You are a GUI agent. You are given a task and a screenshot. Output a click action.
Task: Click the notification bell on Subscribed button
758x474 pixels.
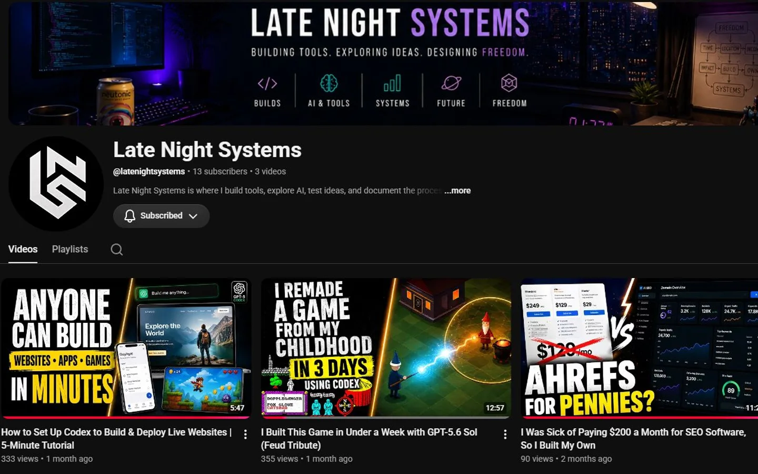pos(129,216)
